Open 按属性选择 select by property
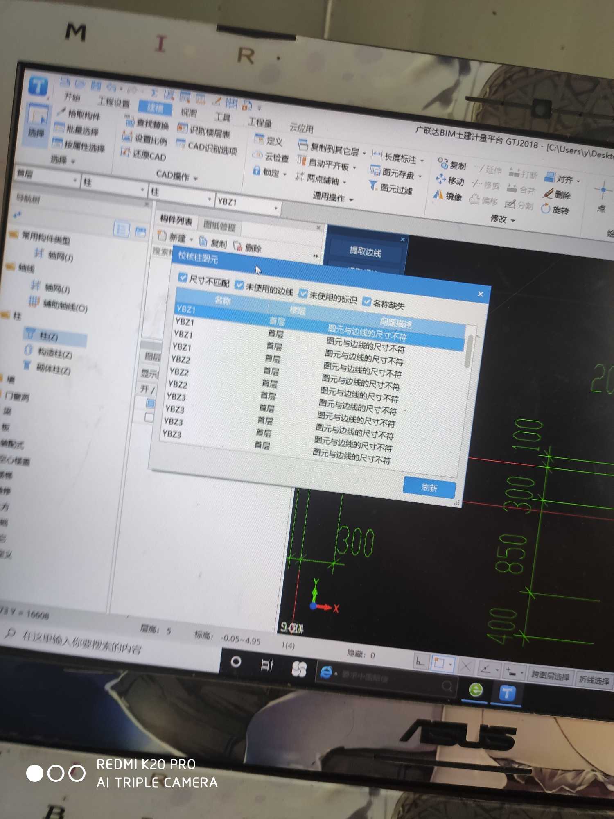Screen dimensions: 614x819 coord(79,146)
